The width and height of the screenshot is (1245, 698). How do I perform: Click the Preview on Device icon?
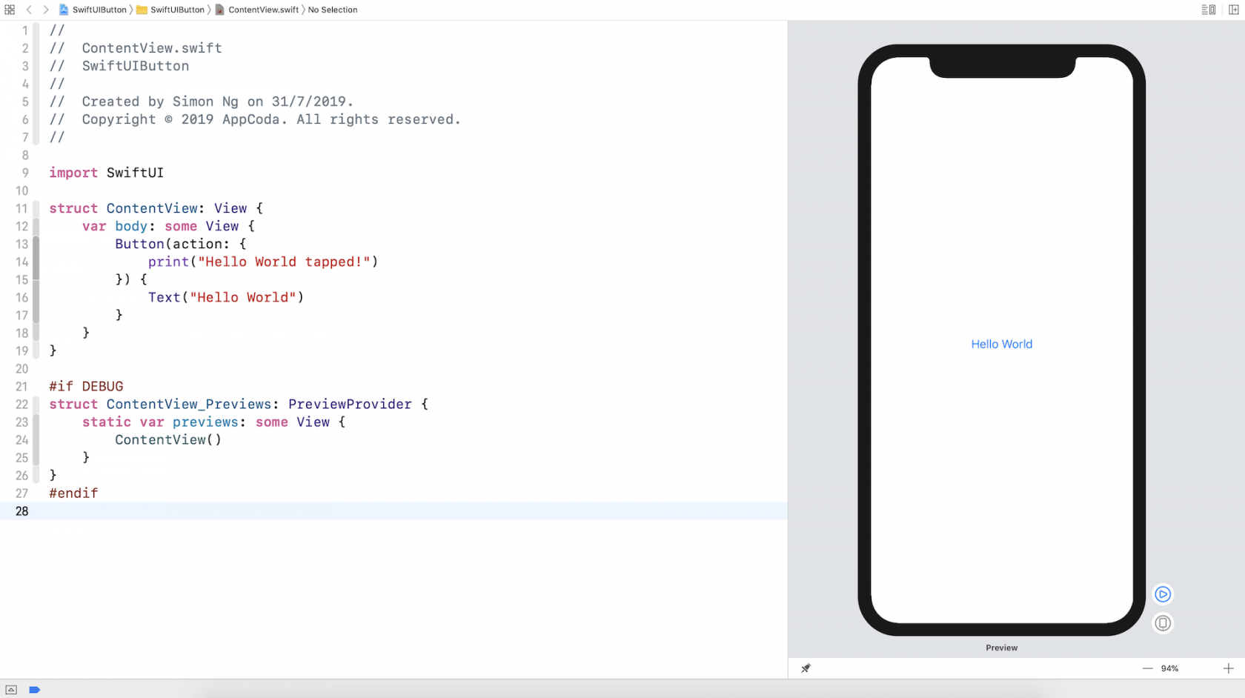click(x=1163, y=623)
